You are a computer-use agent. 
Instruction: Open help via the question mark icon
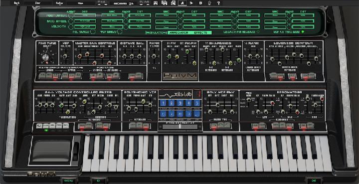tap(219, 3)
